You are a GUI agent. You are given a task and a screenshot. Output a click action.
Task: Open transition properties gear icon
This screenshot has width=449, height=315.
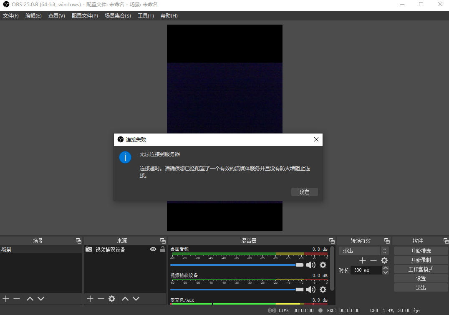click(x=384, y=260)
